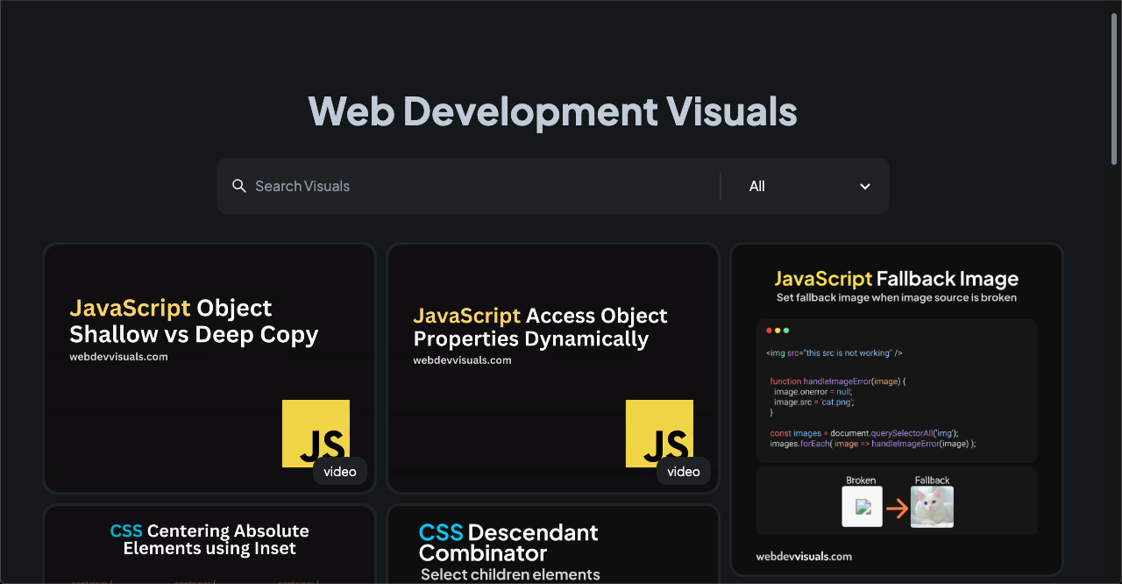Open the CSS Descendant Combinator card
Screen dimensions: 1122x584
[x=553, y=544]
